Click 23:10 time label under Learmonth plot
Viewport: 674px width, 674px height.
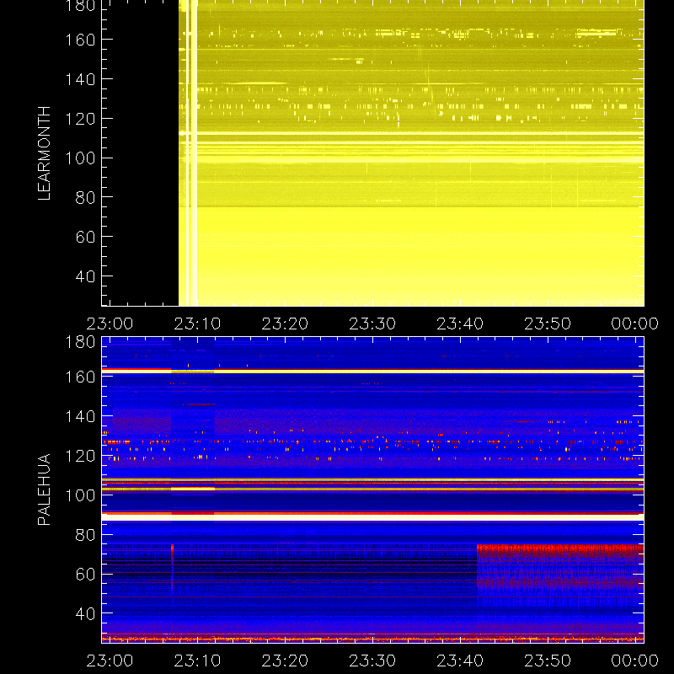(197, 324)
